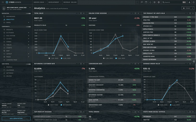The width and height of the screenshot is (196, 122).
Task: Click the 12pm peak point on Sales chart
Action: click(61, 36)
